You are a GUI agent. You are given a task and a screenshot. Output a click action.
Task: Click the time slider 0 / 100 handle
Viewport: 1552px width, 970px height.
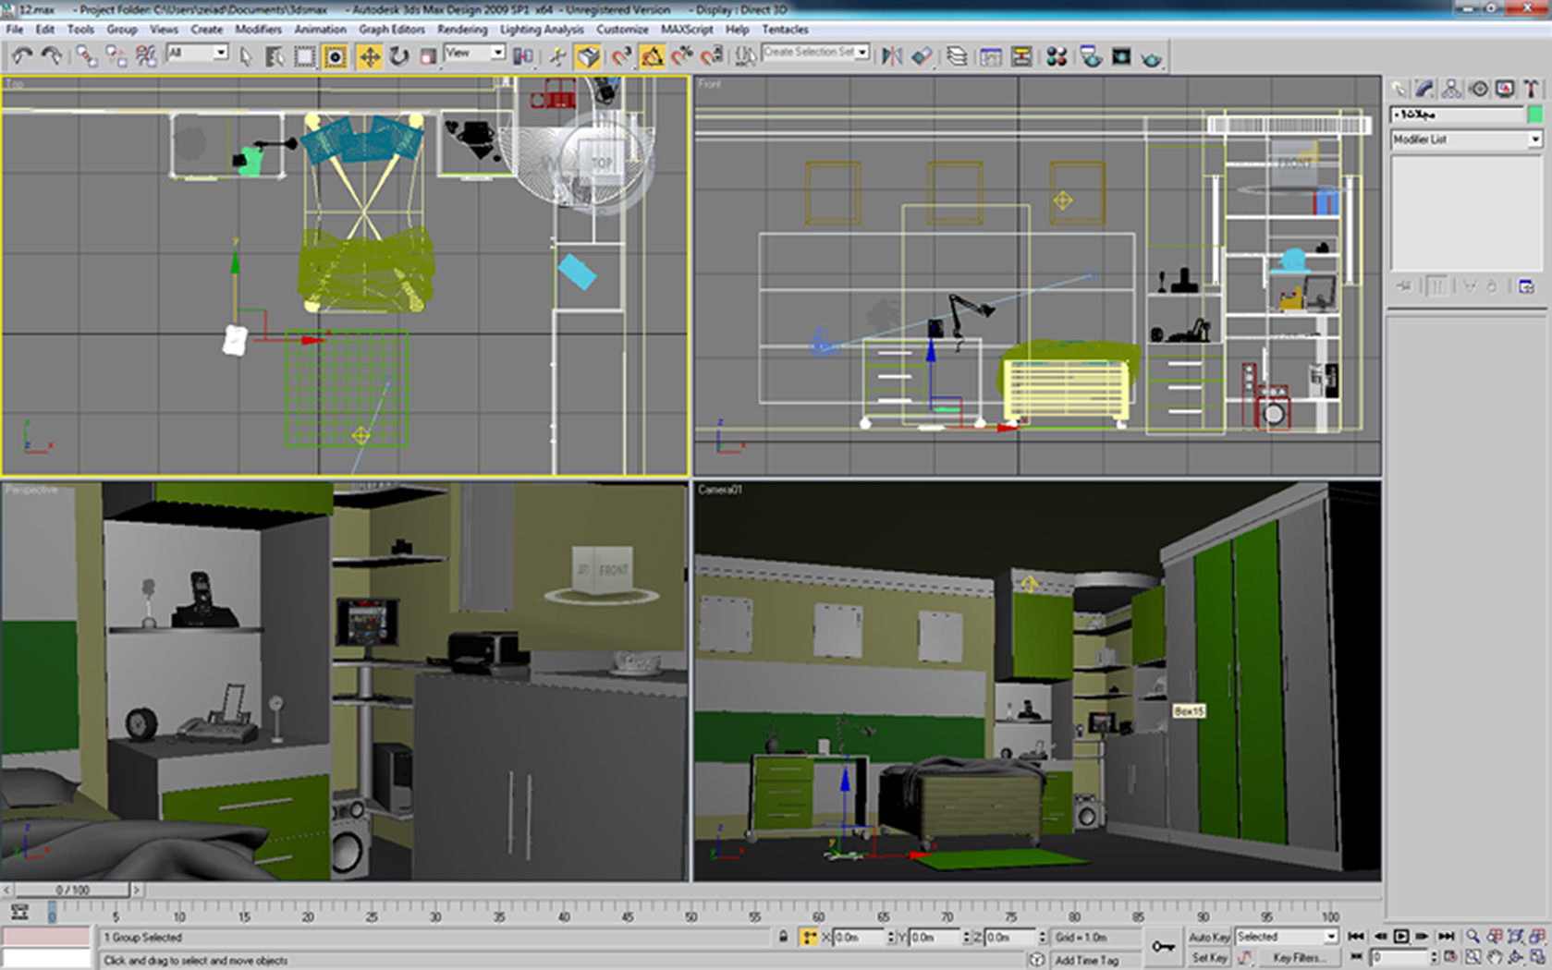[72, 890]
